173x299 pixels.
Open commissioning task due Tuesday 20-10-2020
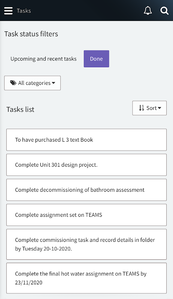pos(86,244)
